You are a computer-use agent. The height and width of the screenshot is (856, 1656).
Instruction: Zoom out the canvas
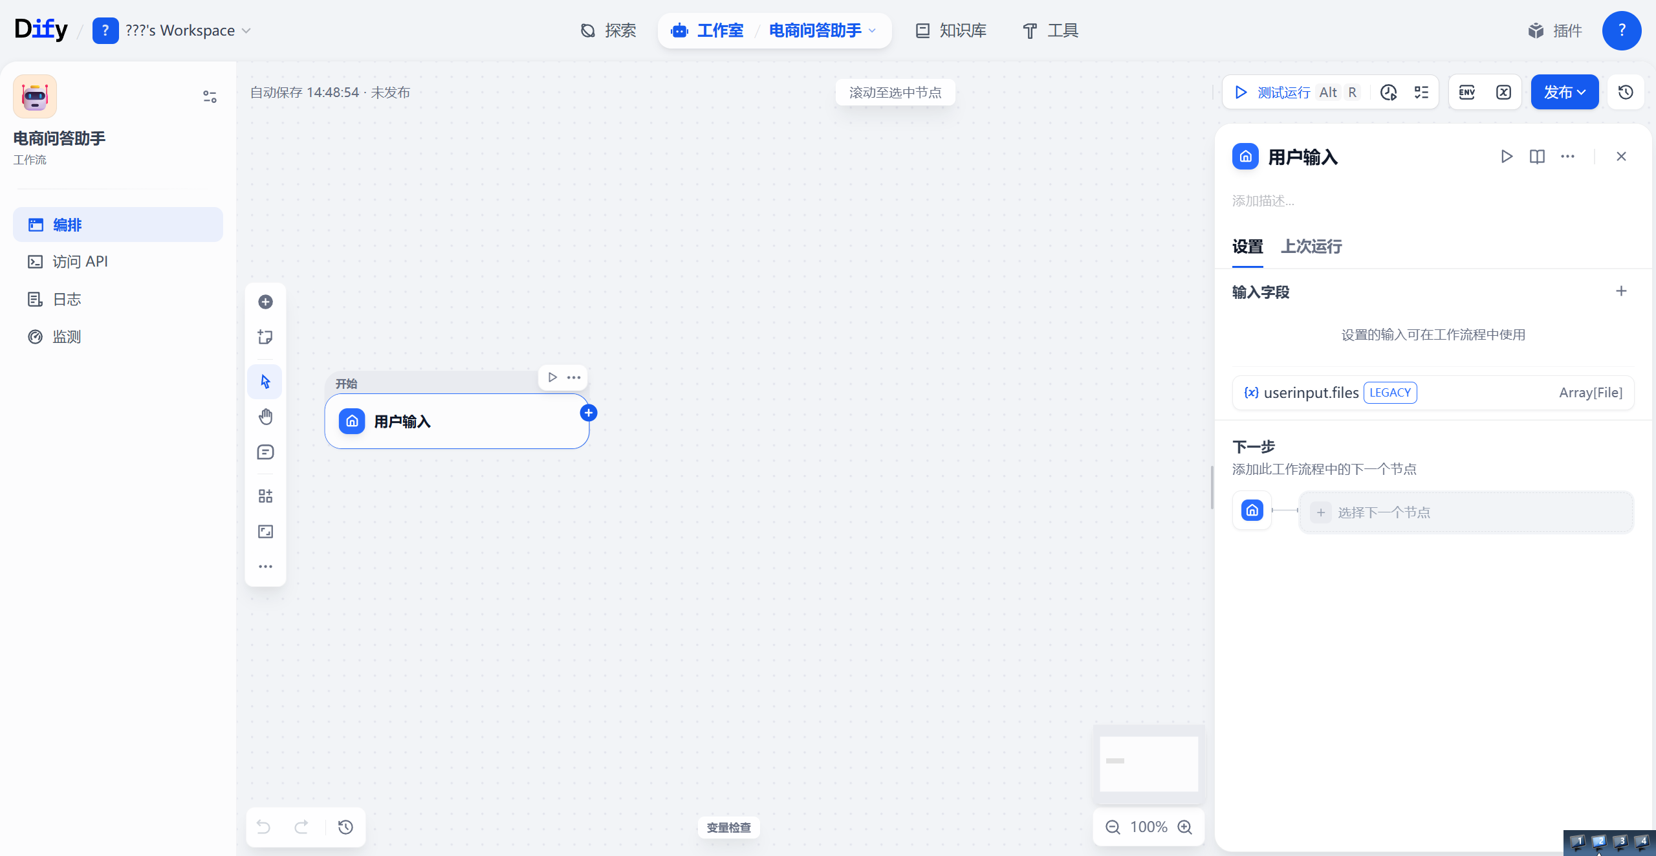(x=1113, y=827)
